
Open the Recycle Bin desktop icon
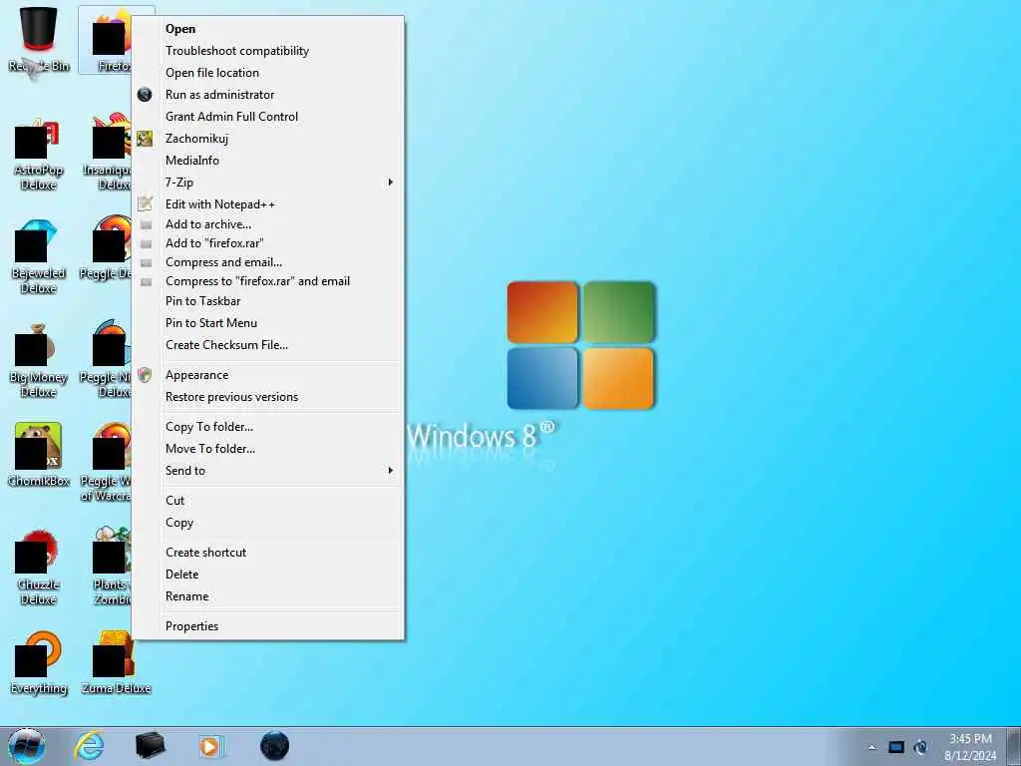(x=39, y=39)
